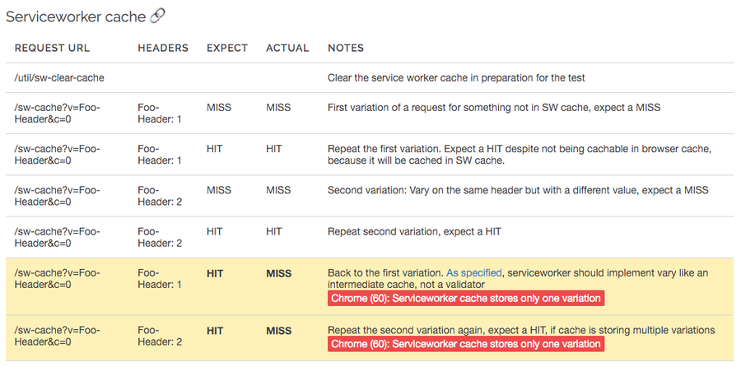
Task: Click the 'First variation of a request' note
Action: coord(494,108)
